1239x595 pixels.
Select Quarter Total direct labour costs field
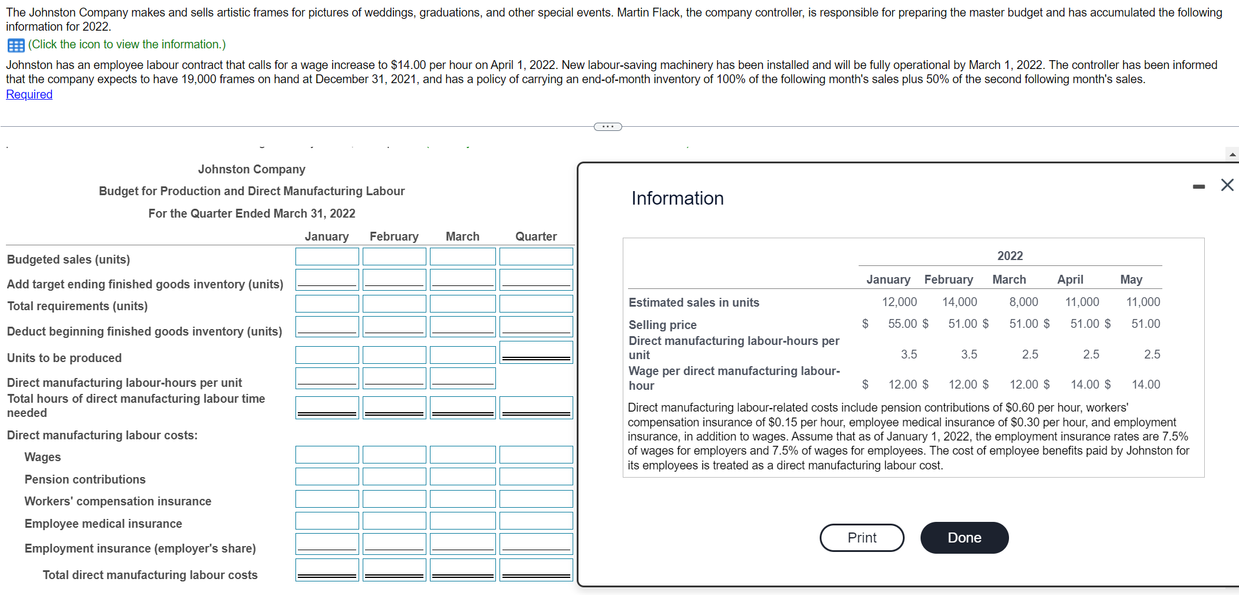click(x=536, y=570)
